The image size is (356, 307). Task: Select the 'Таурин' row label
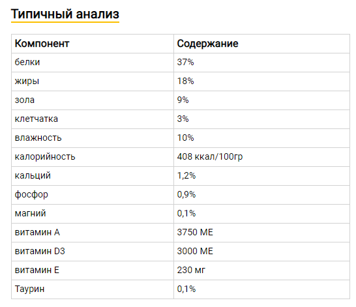point(29,289)
